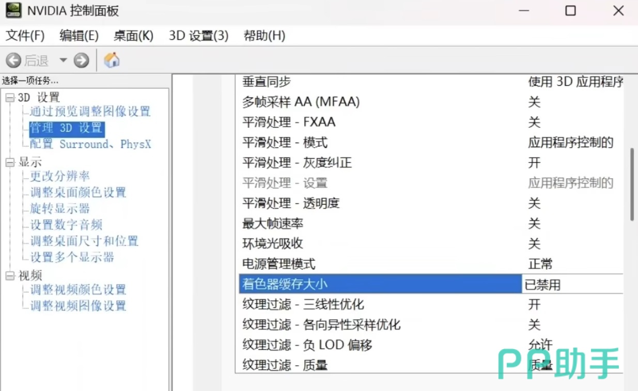Viewport: 638px width, 391px height.
Task: Open the home page icon
Action: click(x=112, y=60)
